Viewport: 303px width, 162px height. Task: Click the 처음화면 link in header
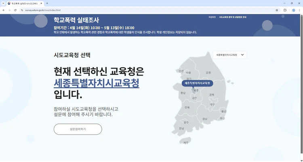[x=212, y=17]
